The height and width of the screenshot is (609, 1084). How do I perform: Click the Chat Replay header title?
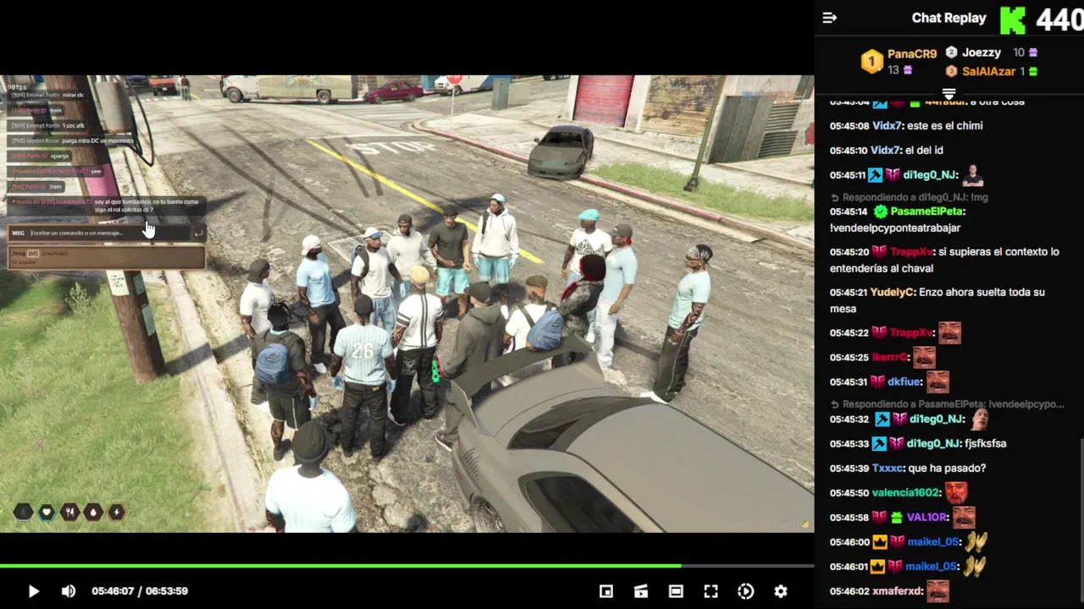pyautogui.click(x=948, y=18)
